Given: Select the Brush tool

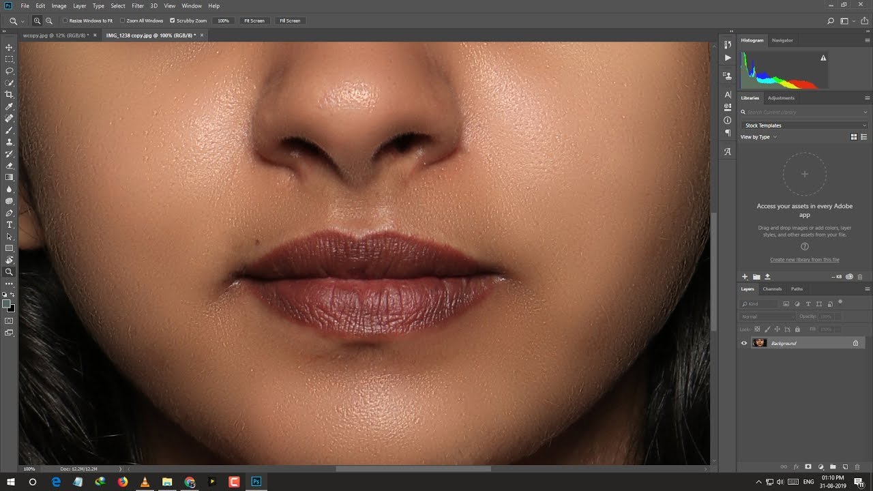Looking at the screenshot, I should point(10,130).
